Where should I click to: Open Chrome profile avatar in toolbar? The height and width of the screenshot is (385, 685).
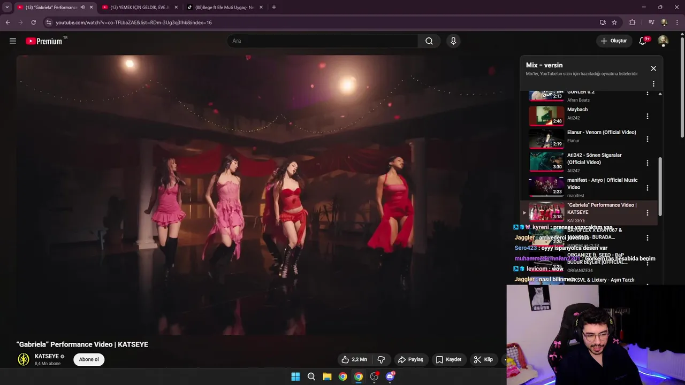(664, 22)
